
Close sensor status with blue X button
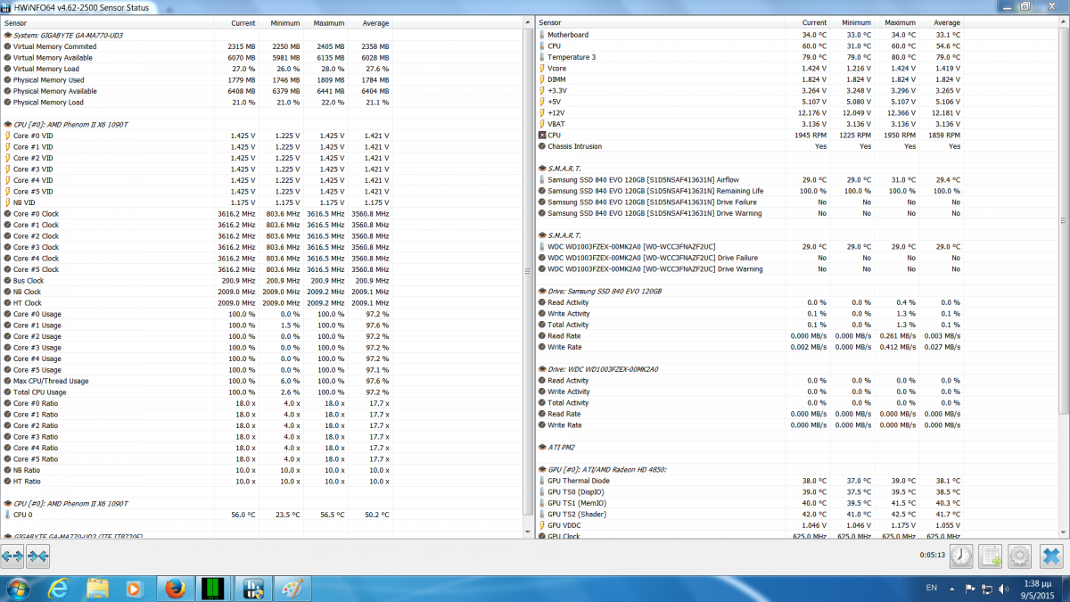[x=1050, y=557]
